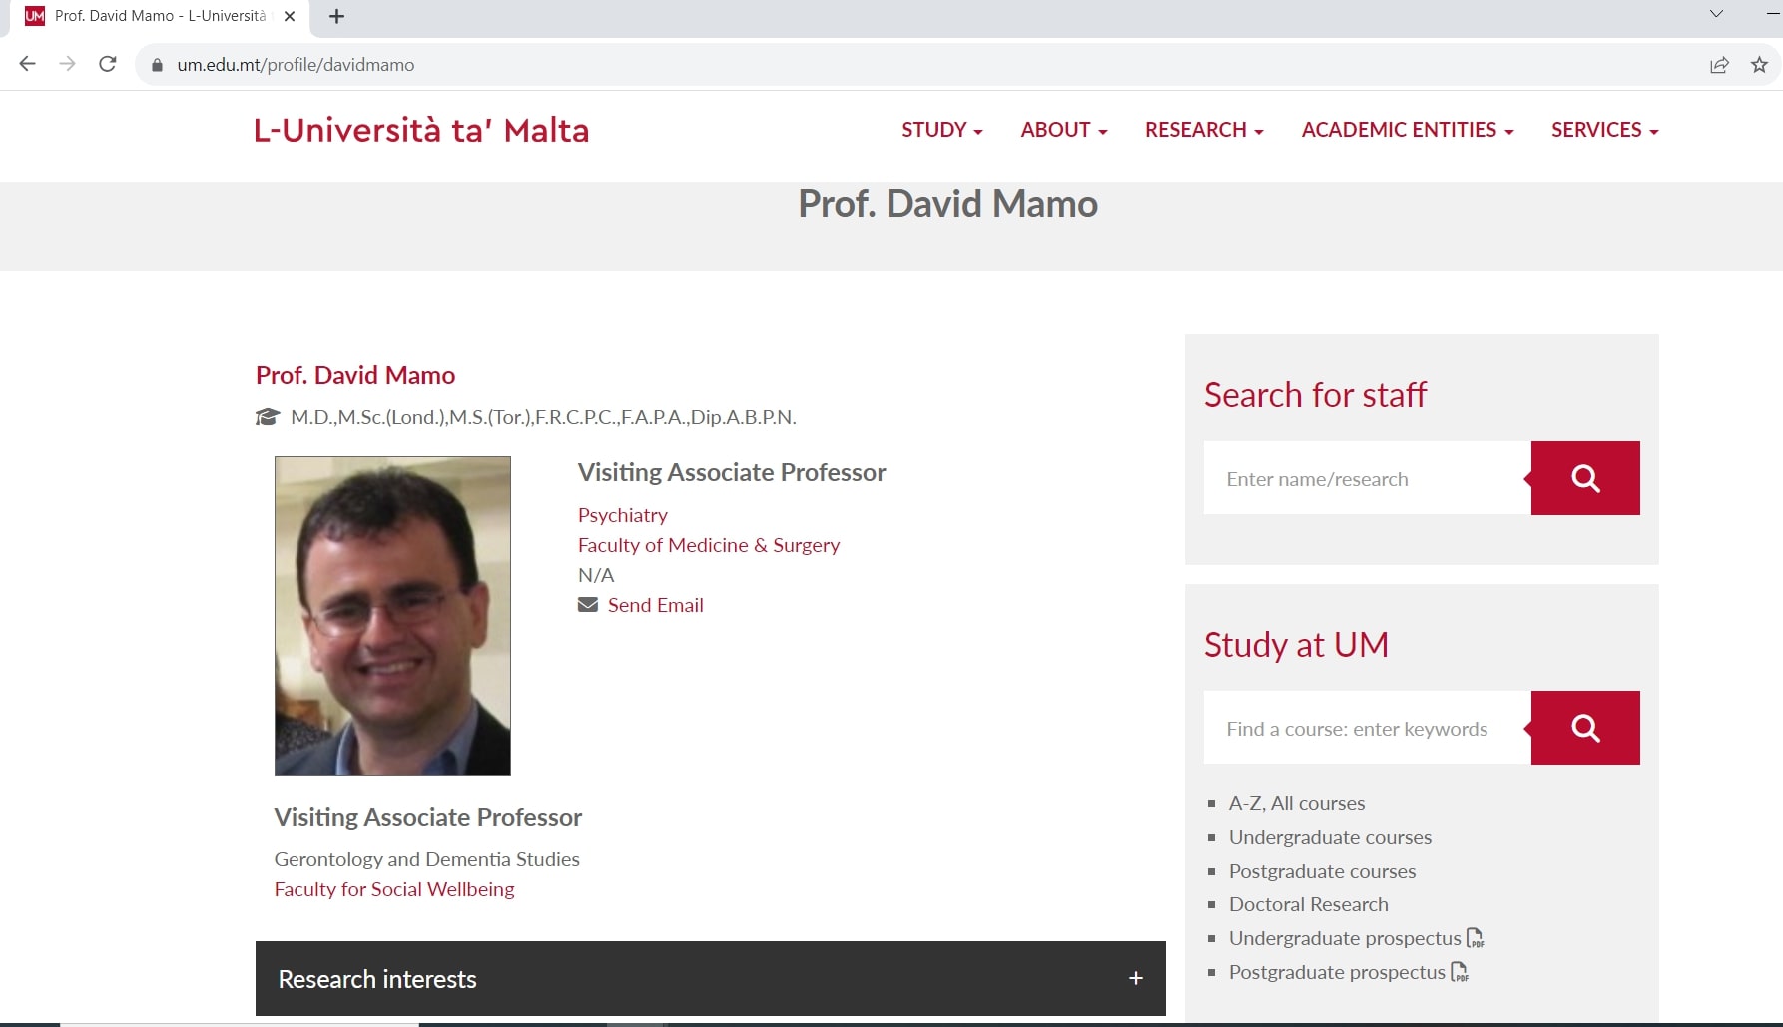Click the staff search magnifier button
1783x1027 pixels.
[x=1585, y=478]
